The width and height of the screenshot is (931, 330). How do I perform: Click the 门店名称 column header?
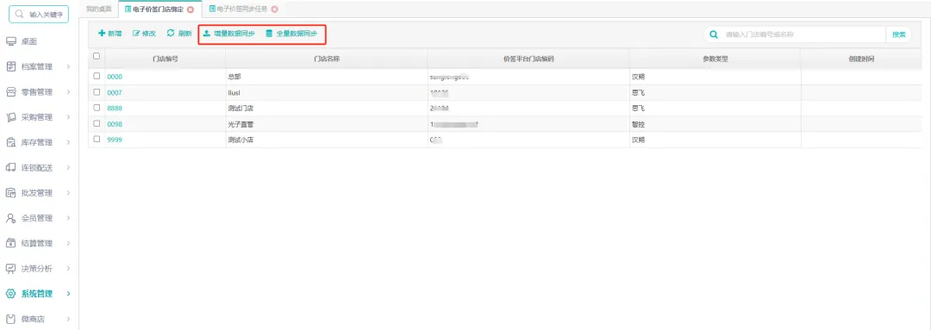(x=326, y=59)
